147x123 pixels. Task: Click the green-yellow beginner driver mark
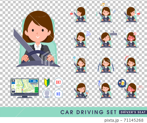tap(47, 83)
